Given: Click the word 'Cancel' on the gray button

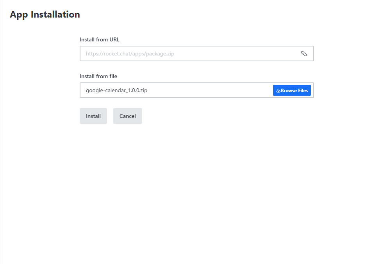Looking at the screenshot, I should pos(127,116).
